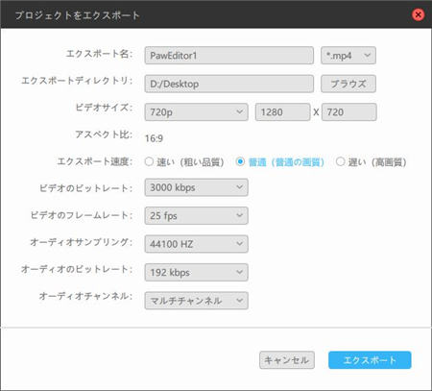Screen dimensions: 432x391
Task: Click the height field showing 720
Action: (349, 112)
